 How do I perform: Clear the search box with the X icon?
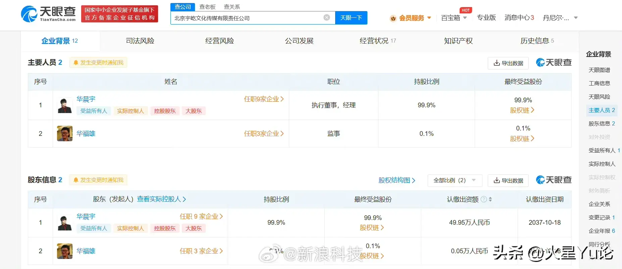coord(326,17)
